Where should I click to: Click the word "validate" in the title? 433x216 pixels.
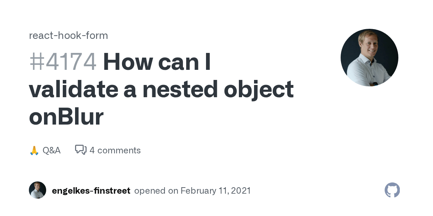tap(73, 89)
